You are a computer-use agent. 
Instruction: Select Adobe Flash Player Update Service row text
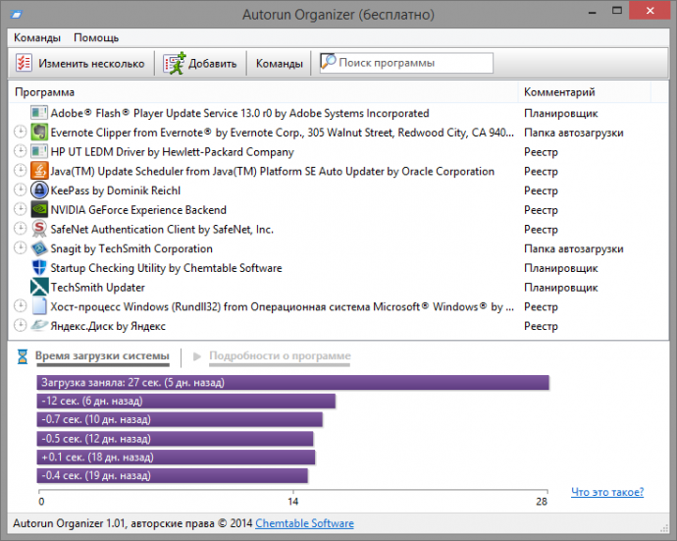(x=239, y=113)
